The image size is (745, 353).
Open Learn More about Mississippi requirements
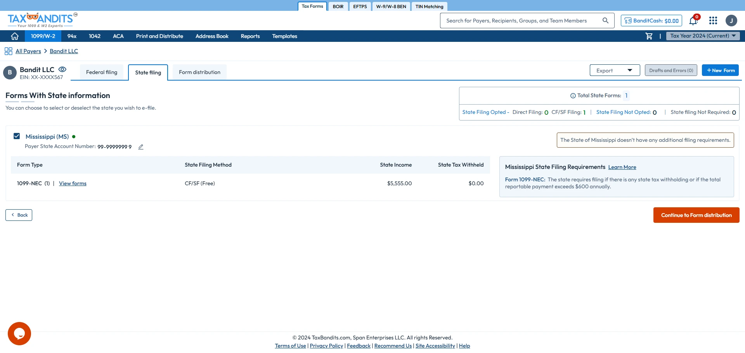[x=622, y=167]
